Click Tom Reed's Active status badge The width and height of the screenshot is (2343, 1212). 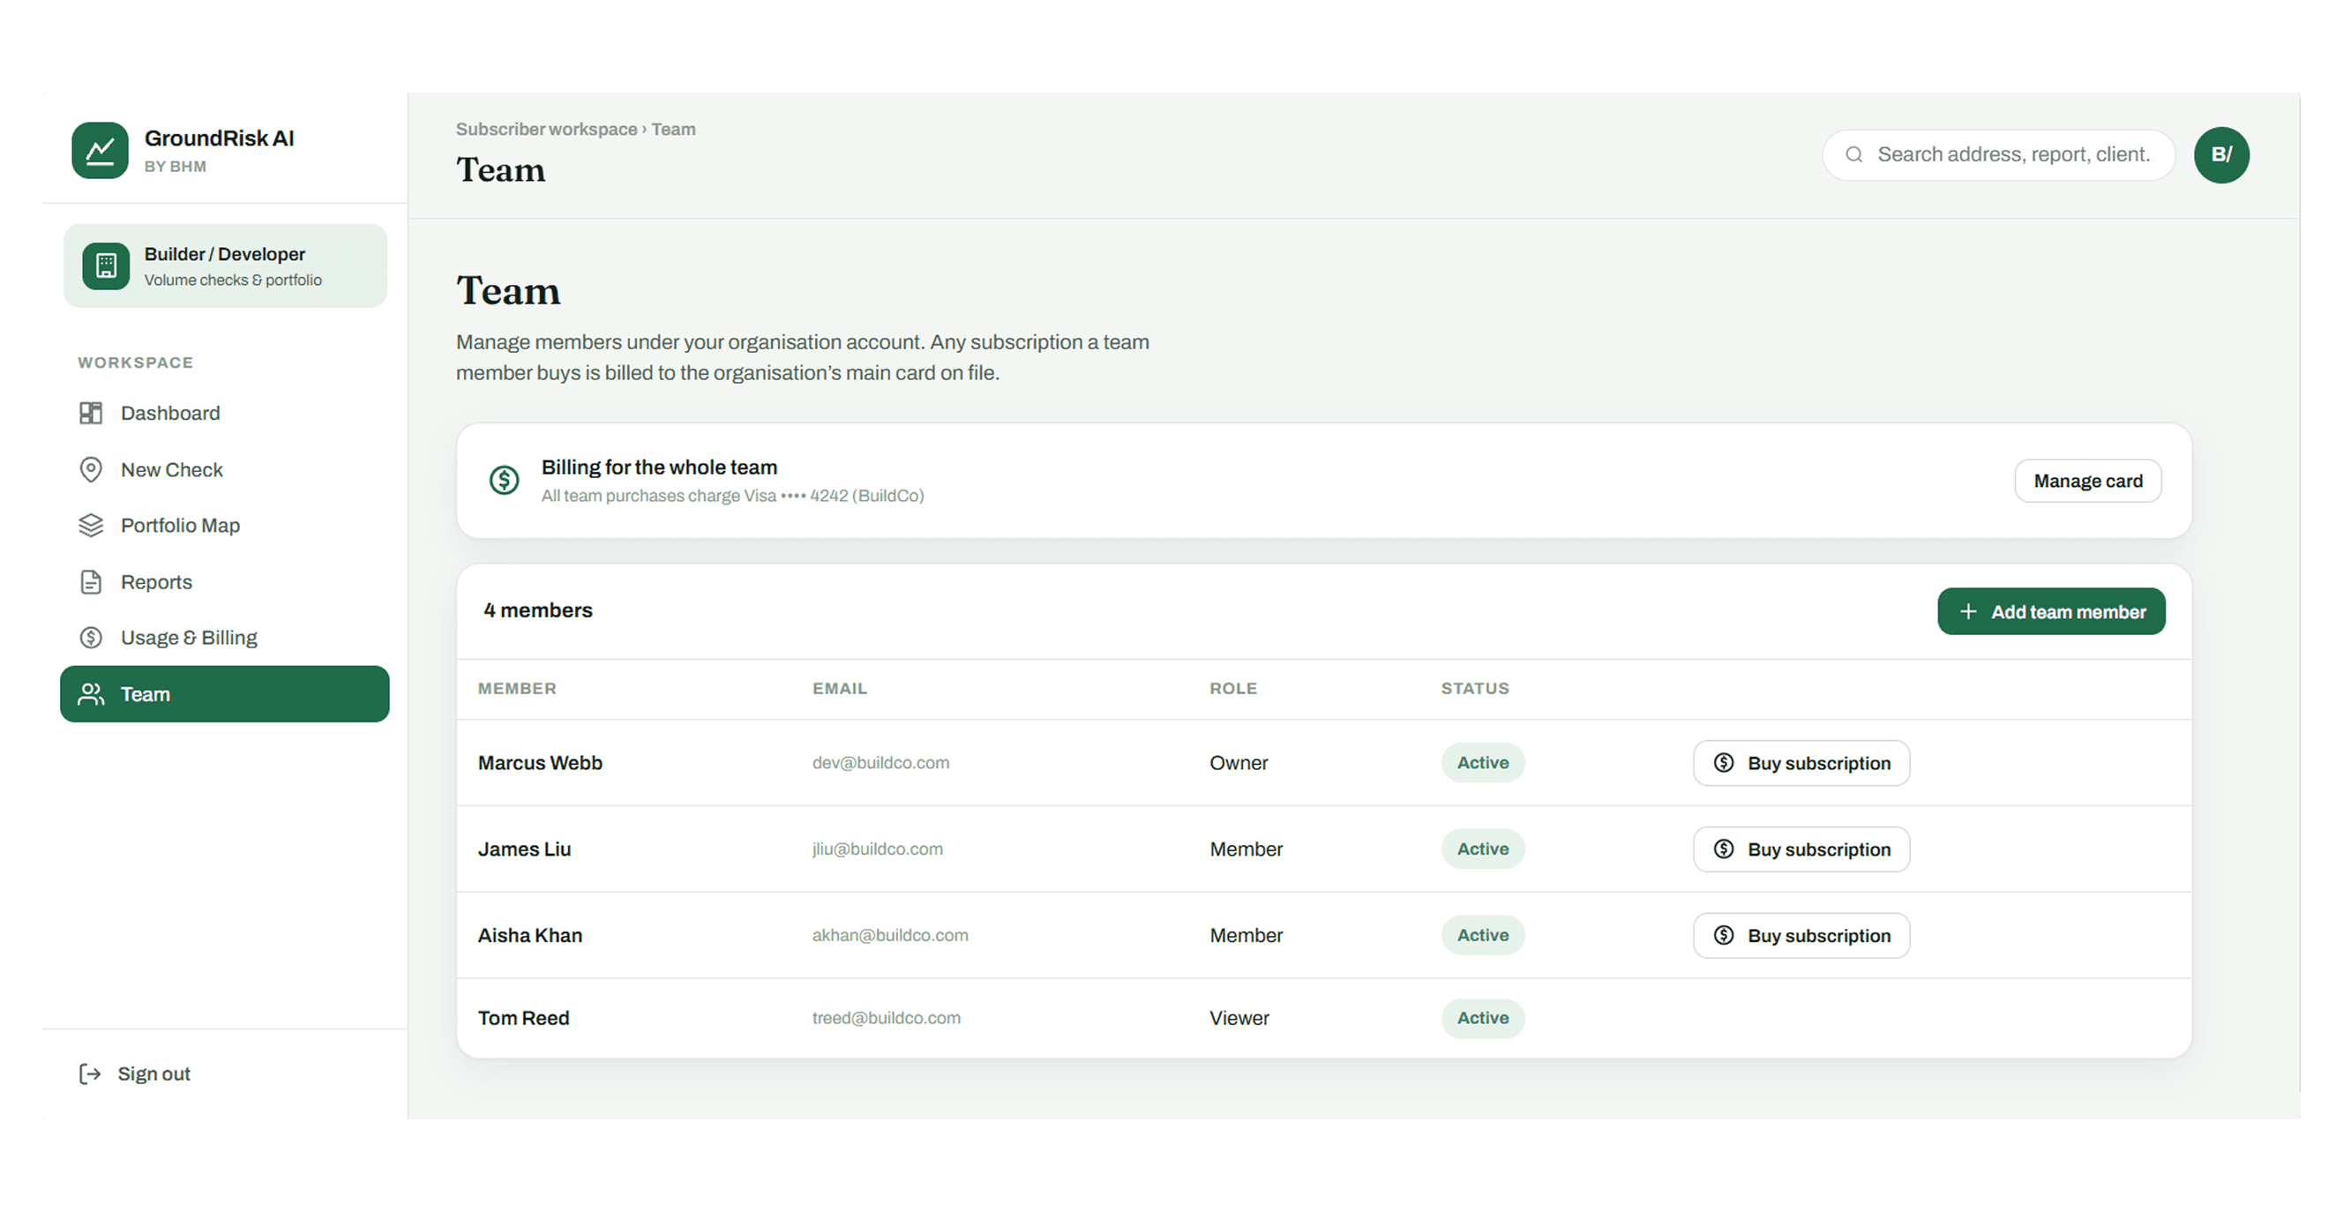pos(1483,1017)
